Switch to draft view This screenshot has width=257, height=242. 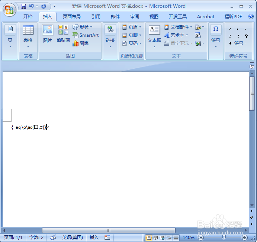click(x=176, y=238)
